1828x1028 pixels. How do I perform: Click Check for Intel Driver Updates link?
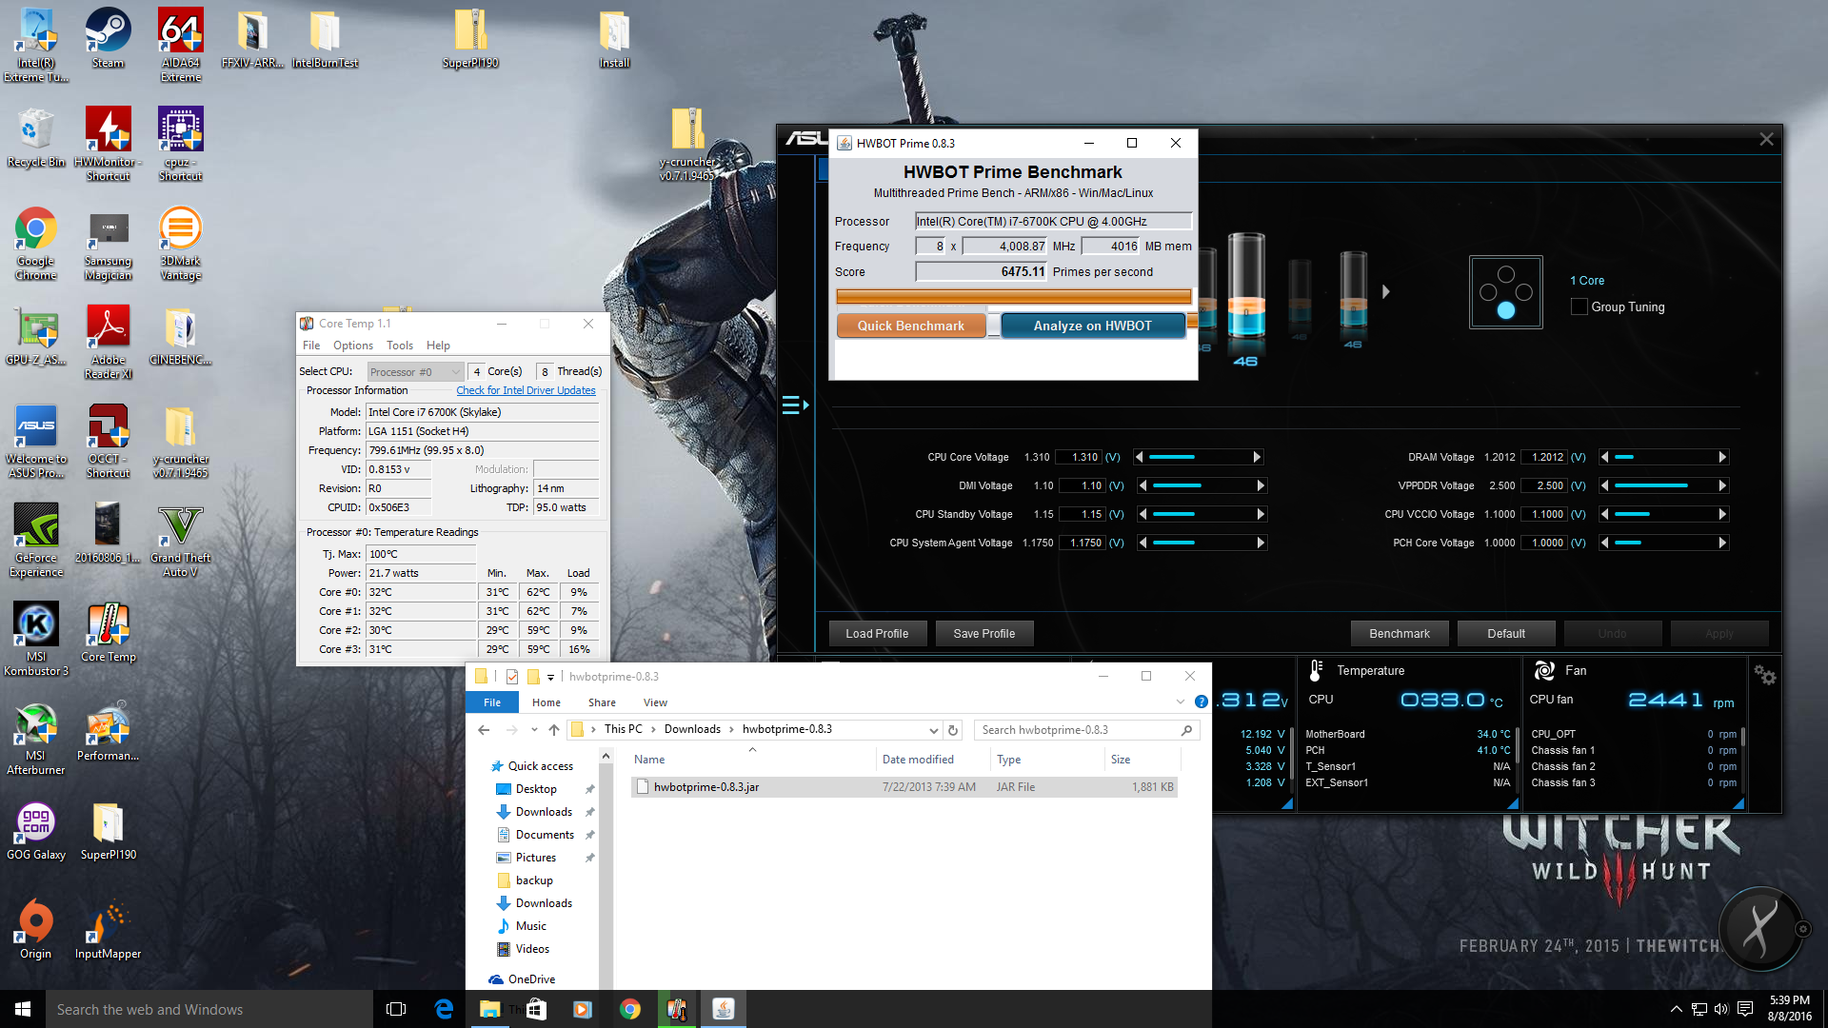[526, 390]
